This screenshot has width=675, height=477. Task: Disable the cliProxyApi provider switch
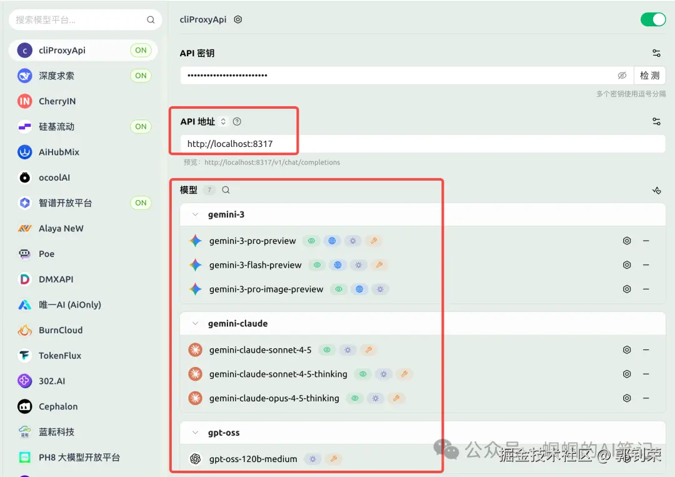pyautogui.click(x=652, y=19)
